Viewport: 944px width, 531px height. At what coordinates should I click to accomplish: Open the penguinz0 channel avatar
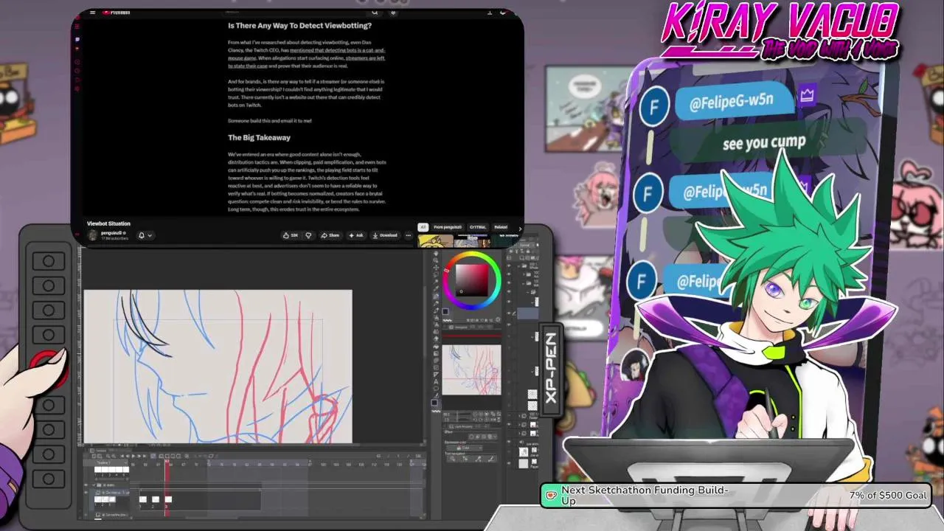pyautogui.click(x=93, y=235)
